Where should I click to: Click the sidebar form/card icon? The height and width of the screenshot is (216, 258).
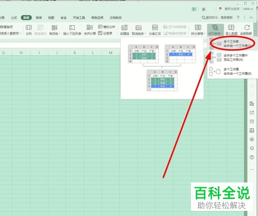click(x=252, y=122)
